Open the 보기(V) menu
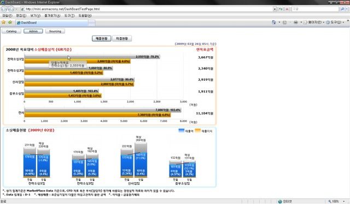The height and width of the screenshot is (204, 350). (35, 16)
